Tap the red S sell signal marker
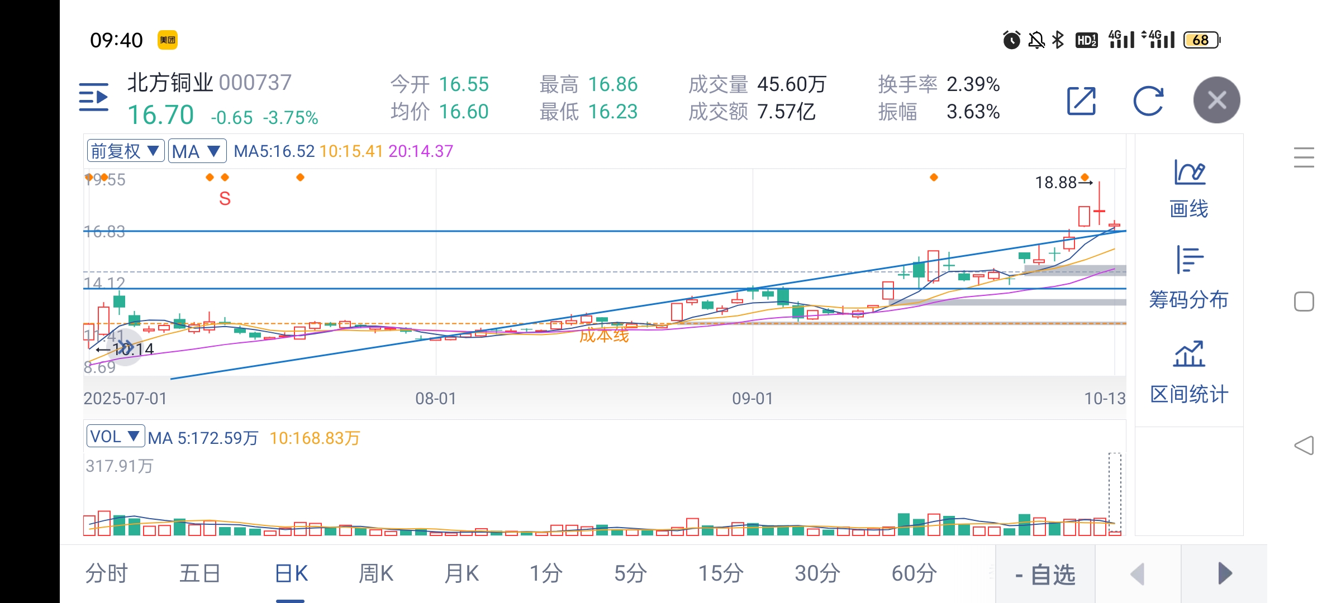This screenshot has width=1341, height=603. 225,199
